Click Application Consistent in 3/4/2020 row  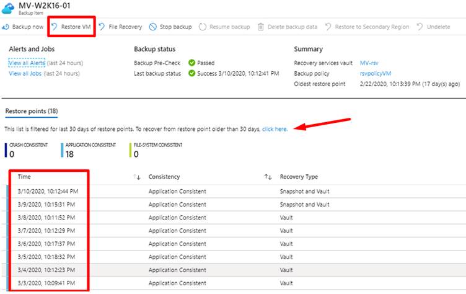pos(177,270)
